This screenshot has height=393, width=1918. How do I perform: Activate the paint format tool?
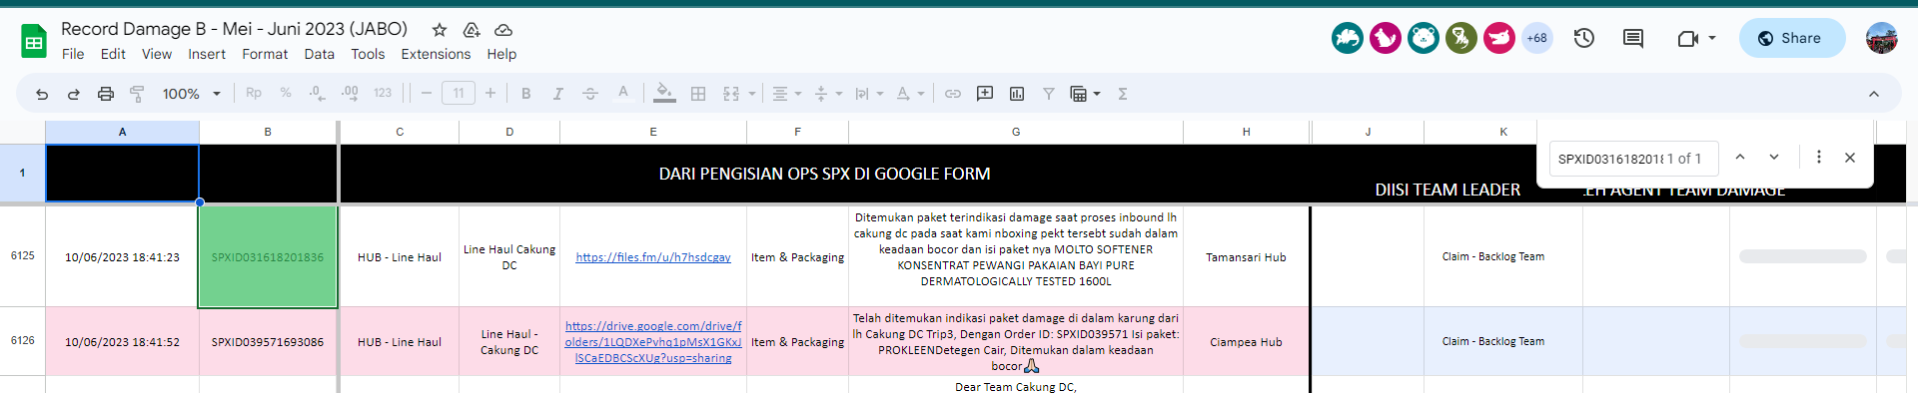tap(138, 94)
